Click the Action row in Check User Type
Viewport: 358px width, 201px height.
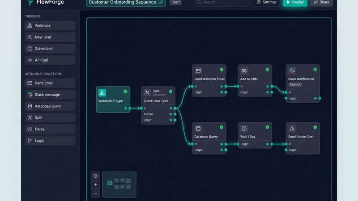point(158,114)
